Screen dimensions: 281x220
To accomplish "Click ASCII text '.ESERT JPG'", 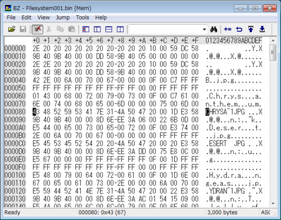I will point(225,144).
